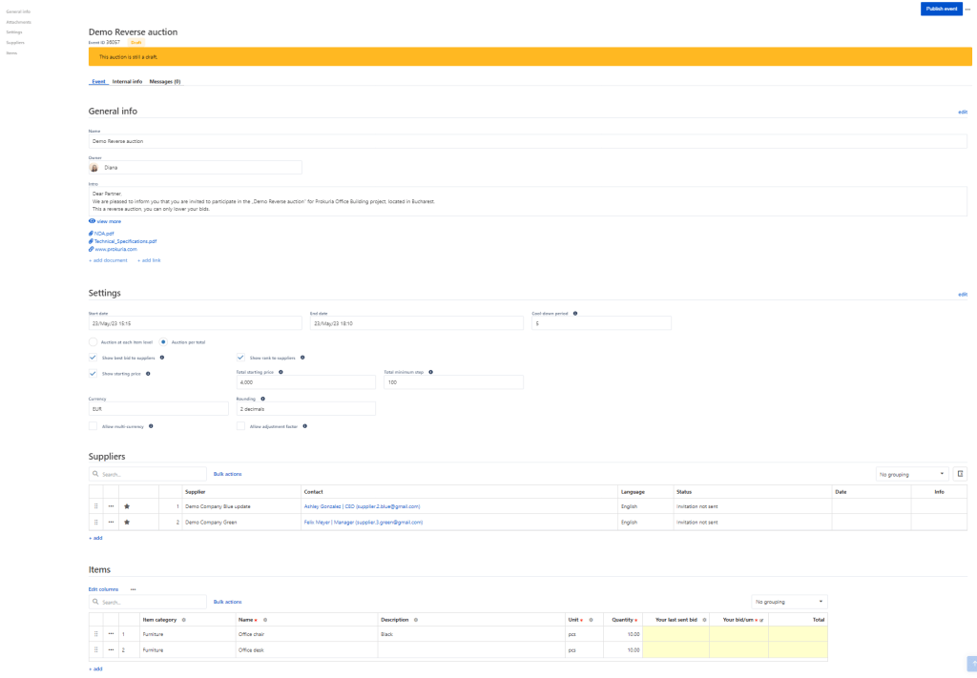The width and height of the screenshot is (977, 678).
Task: Click the Start date field
Action: click(195, 323)
